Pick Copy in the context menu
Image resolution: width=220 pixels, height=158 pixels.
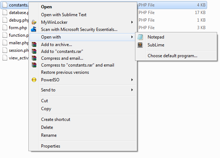(x=46, y=109)
